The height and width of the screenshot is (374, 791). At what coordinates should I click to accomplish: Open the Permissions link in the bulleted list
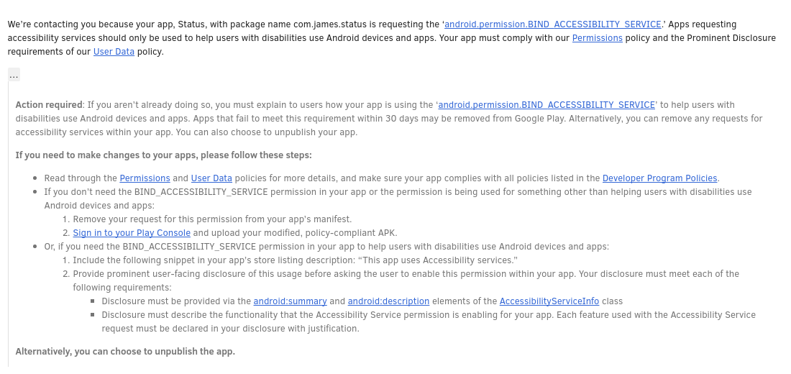click(x=145, y=178)
